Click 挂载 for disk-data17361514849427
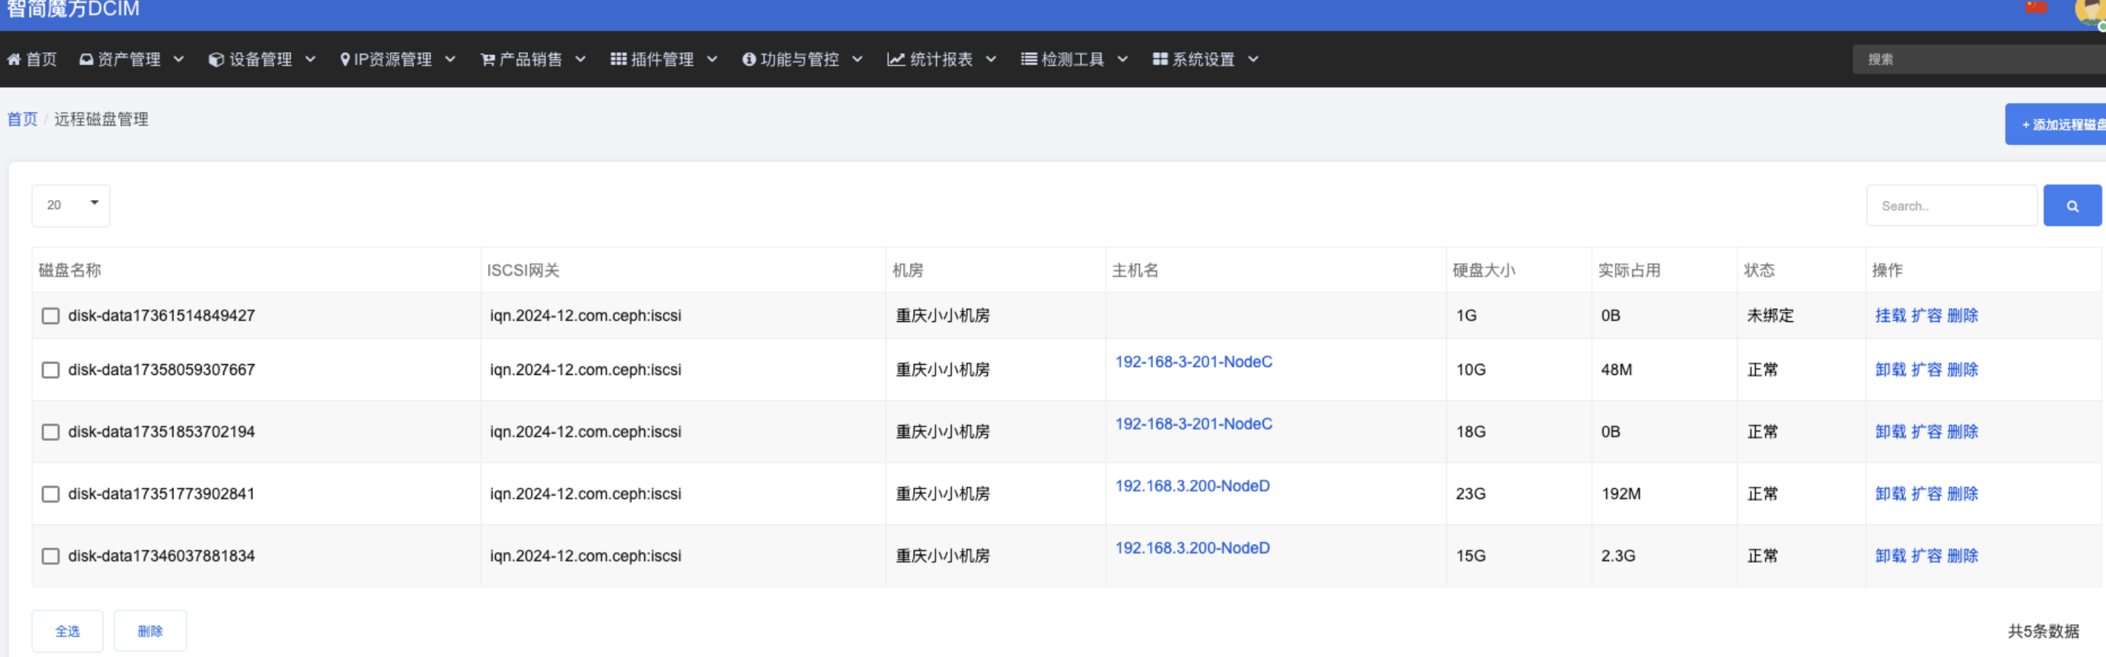This screenshot has height=657, width=2106. click(1890, 316)
